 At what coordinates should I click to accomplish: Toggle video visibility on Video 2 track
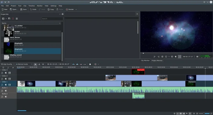point(10,79)
